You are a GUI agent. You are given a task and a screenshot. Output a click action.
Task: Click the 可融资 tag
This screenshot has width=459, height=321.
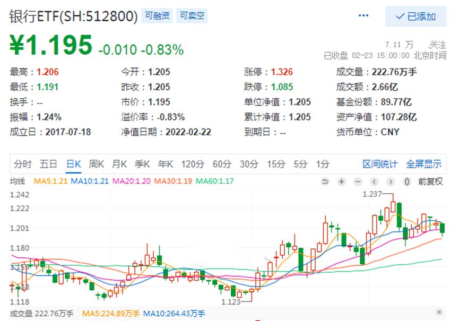click(x=158, y=16)
